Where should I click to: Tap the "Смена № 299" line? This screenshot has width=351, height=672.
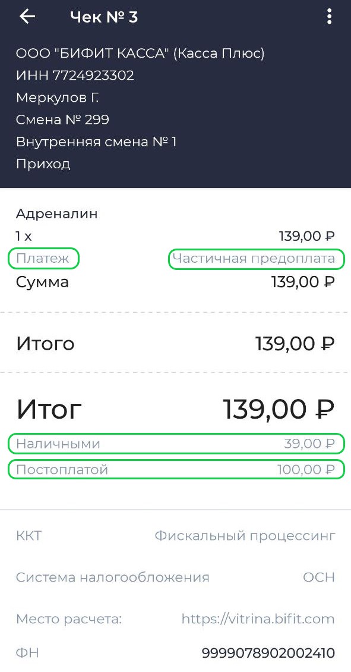(x=62, y=120)
